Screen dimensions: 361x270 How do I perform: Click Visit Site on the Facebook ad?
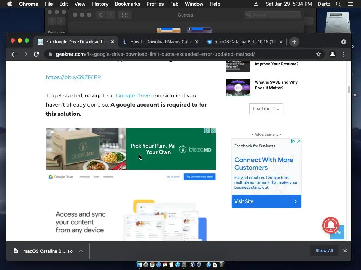(267, 201)
